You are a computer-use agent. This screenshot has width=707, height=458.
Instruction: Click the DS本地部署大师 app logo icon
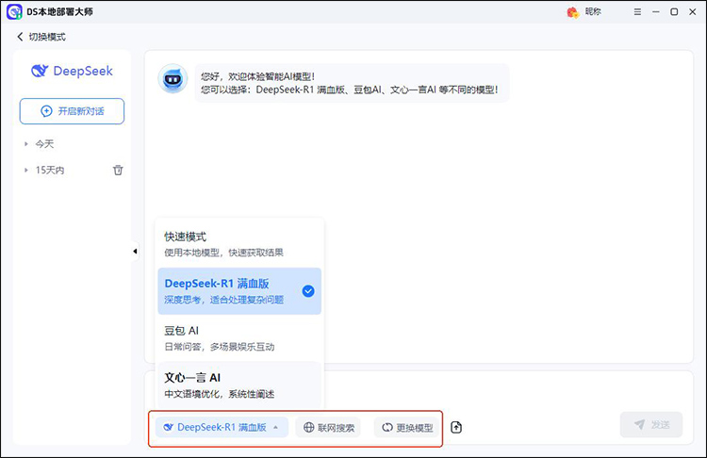tap(14, 11)
